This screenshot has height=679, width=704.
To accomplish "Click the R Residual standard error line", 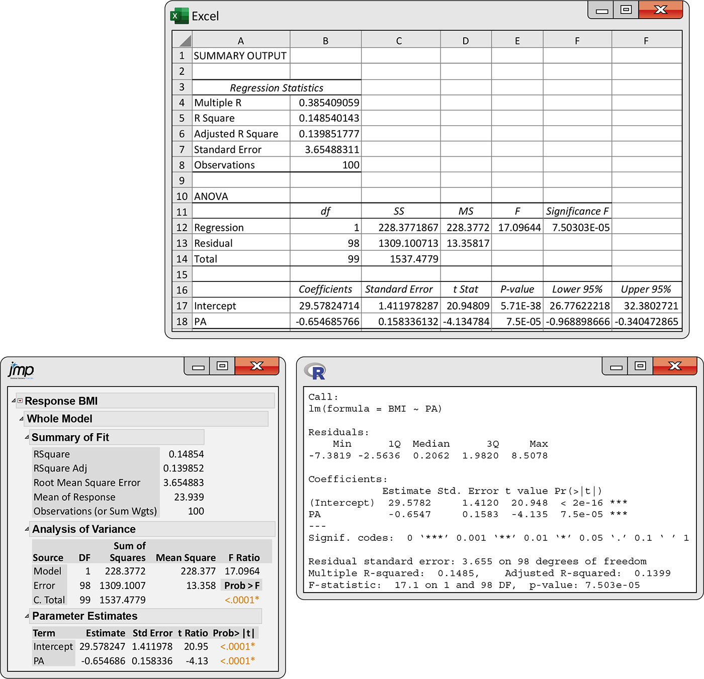I will pyautogui.click(x=477, y=561).
